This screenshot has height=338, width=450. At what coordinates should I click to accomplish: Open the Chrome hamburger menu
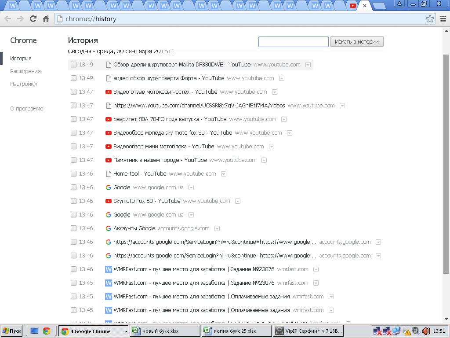pyautogui.click(x=443, y=19)
